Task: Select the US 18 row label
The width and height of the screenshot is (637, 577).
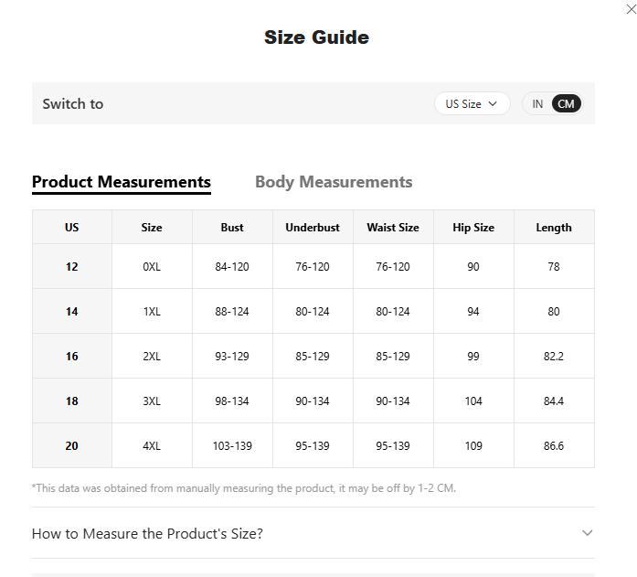Action: coord(72,401)
